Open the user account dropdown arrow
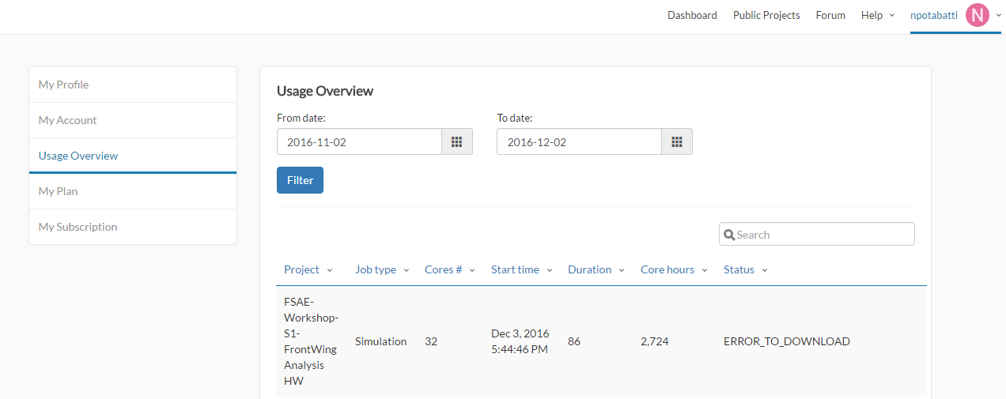Screen dimensions: 1006x399 pos(999,15)
